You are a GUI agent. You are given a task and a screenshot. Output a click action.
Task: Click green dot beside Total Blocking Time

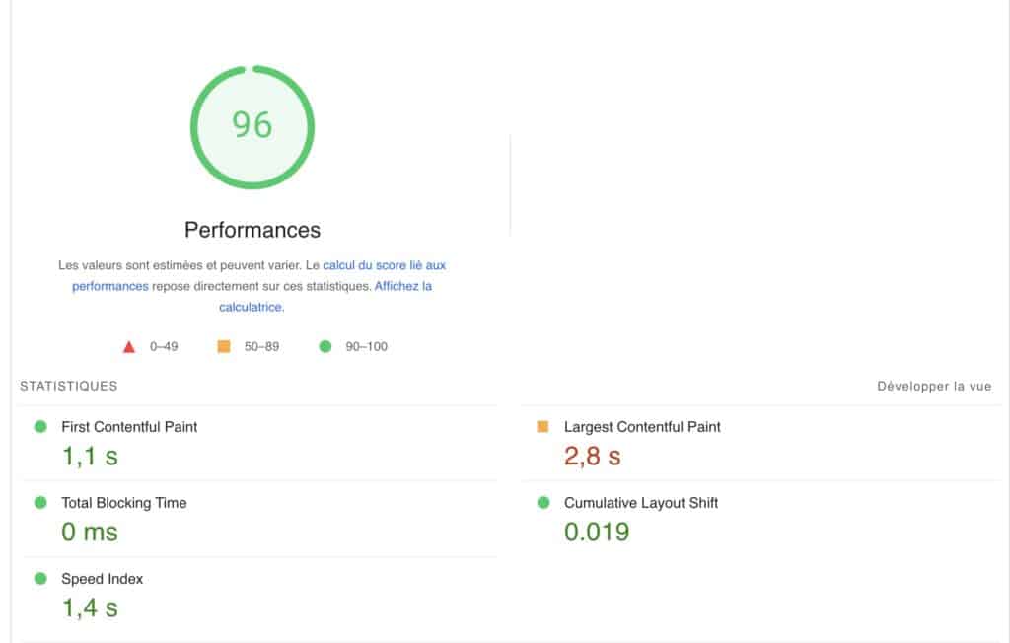pos(40,503)
